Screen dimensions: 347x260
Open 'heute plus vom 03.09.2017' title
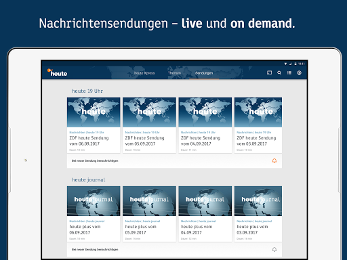[x=252, y=230]
